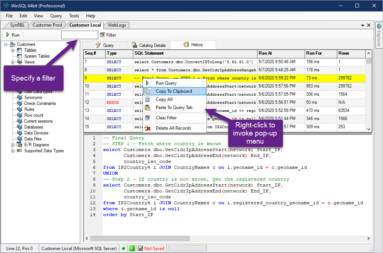Click the Row count icon
The height and width of the screenshot is (253, 383).
(x=20, y=115)
